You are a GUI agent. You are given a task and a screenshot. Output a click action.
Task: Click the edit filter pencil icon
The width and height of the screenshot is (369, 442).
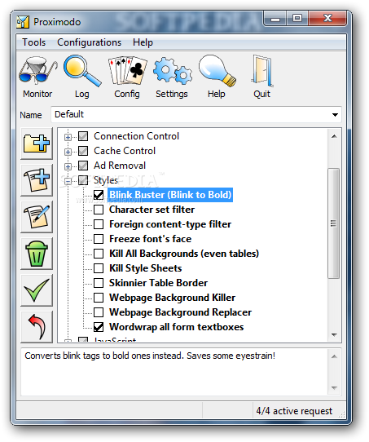[x=37, y=217]
